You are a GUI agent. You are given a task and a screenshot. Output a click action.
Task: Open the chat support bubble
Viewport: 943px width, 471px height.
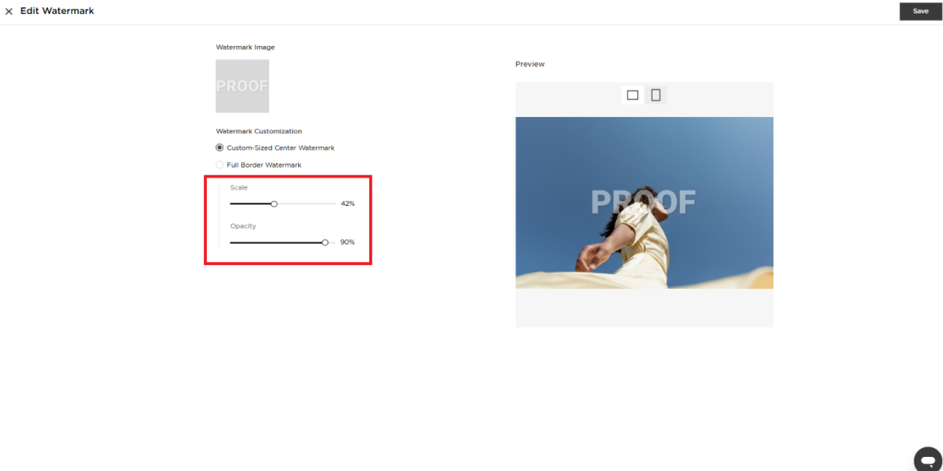pos(927,458)
